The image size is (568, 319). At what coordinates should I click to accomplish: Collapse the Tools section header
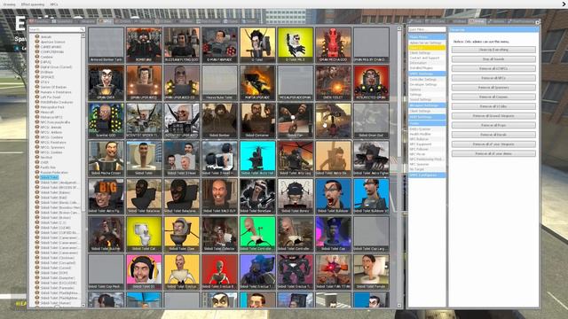427,123
